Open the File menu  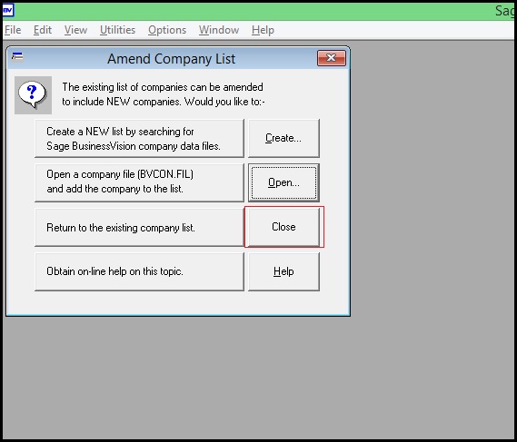pyautogui.click(x=13, y=30)
